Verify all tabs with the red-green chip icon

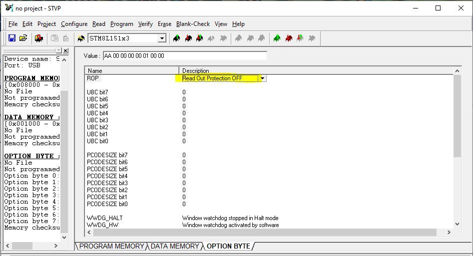pyautogui.click(x=300, y=38)
